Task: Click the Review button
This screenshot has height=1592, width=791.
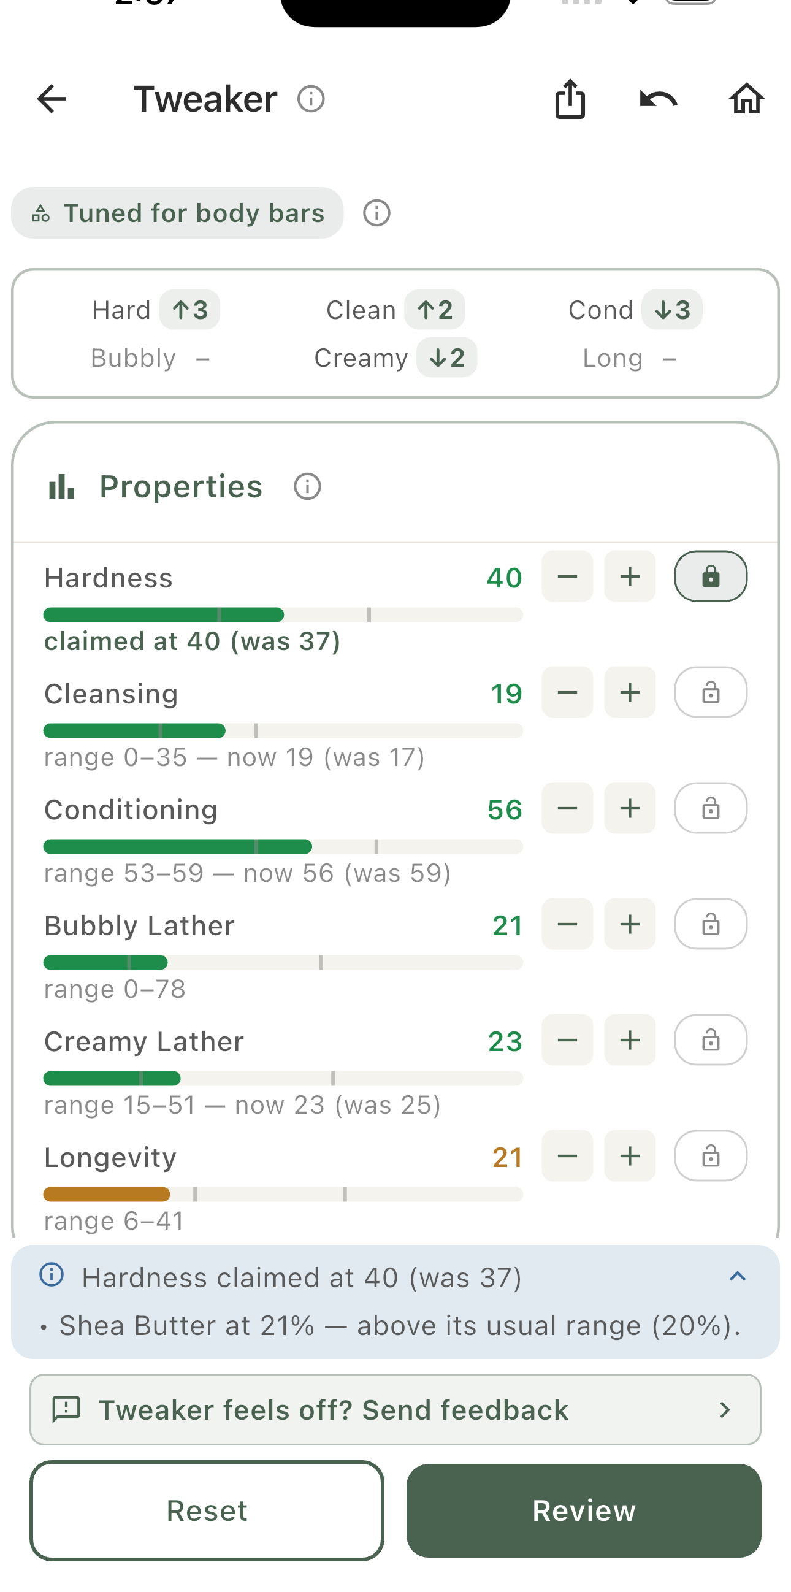Action: pyautogui.click(x=584, y=1510)
